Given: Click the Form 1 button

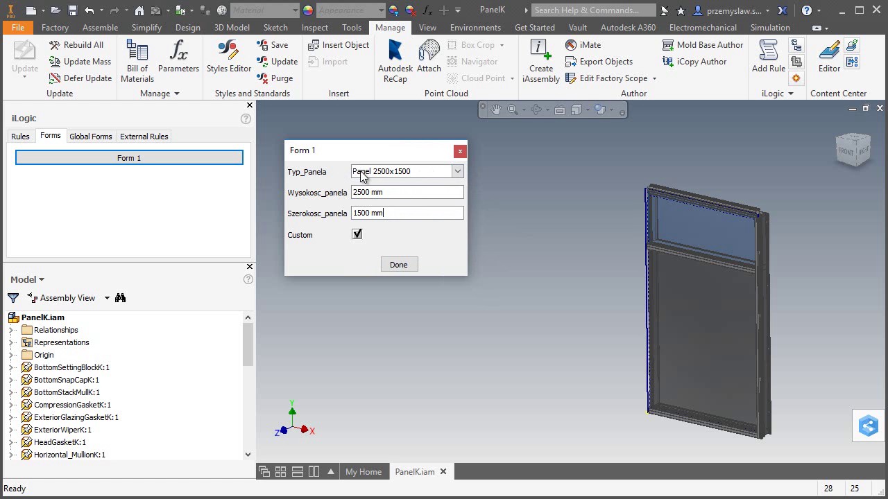Looking at the screenshot, I should (x=129, y=158).
